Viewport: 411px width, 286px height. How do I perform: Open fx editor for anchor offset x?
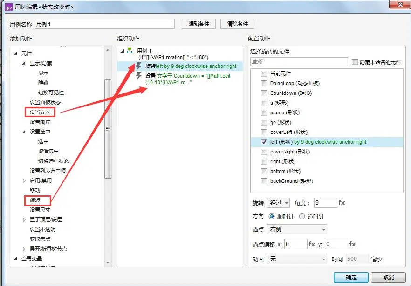coord(312,244)
